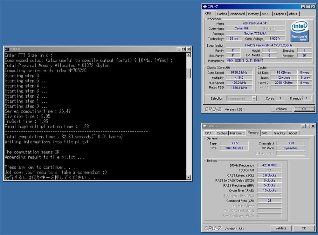This screenshot has width=318, height=235.
Task: Click the Package value Socket 775 LGA
Action: 255,33
